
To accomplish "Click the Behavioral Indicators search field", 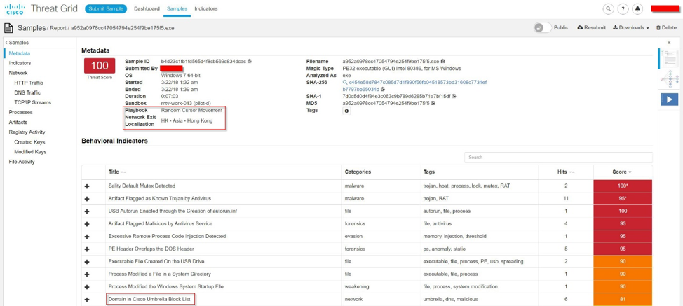I will (557, 158).
